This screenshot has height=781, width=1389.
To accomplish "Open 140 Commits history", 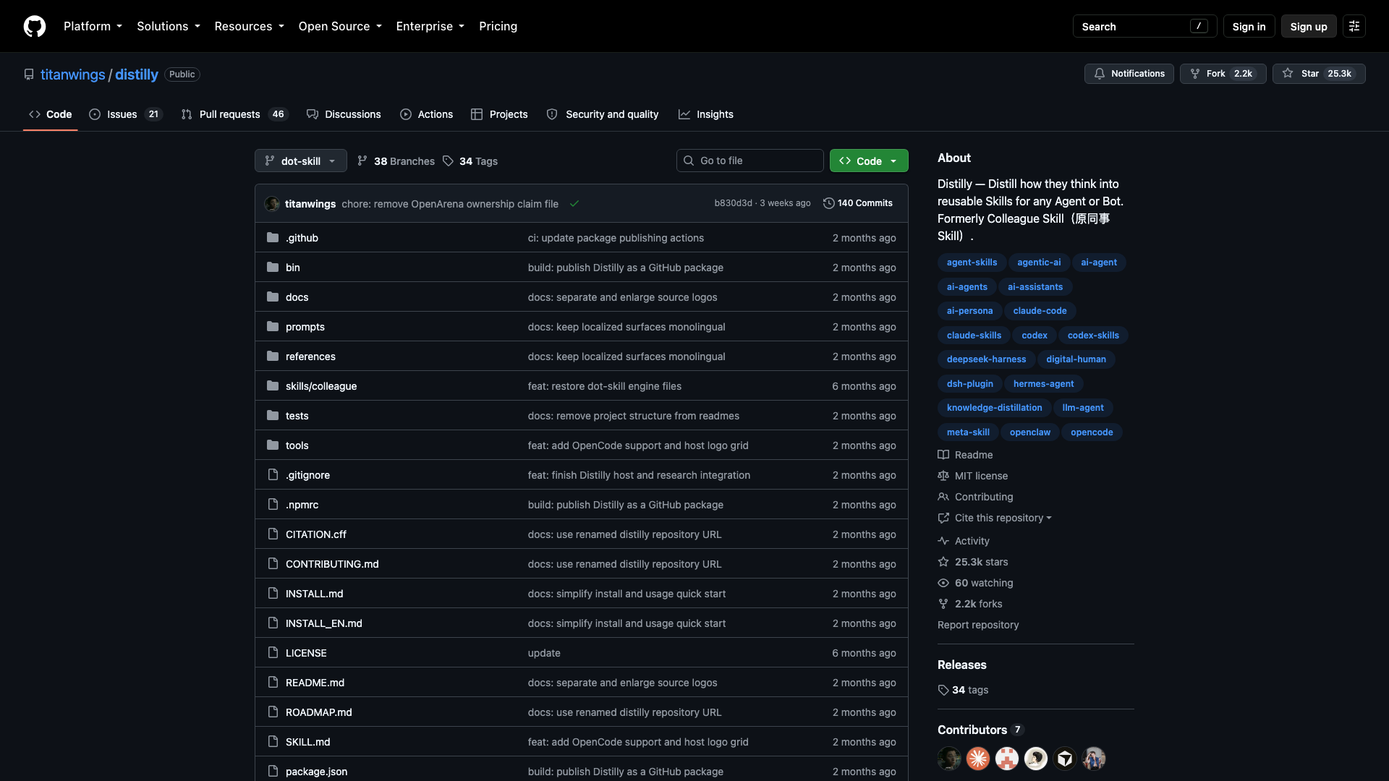I will pyautogui.click(x=858, y=203).
